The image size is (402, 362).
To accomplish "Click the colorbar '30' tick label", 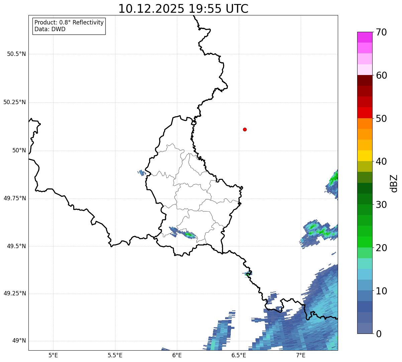I will coord(381,205).
